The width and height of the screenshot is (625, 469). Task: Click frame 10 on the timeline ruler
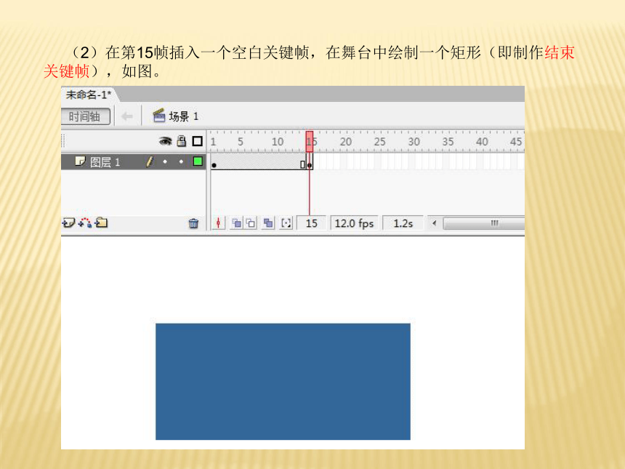278,142
